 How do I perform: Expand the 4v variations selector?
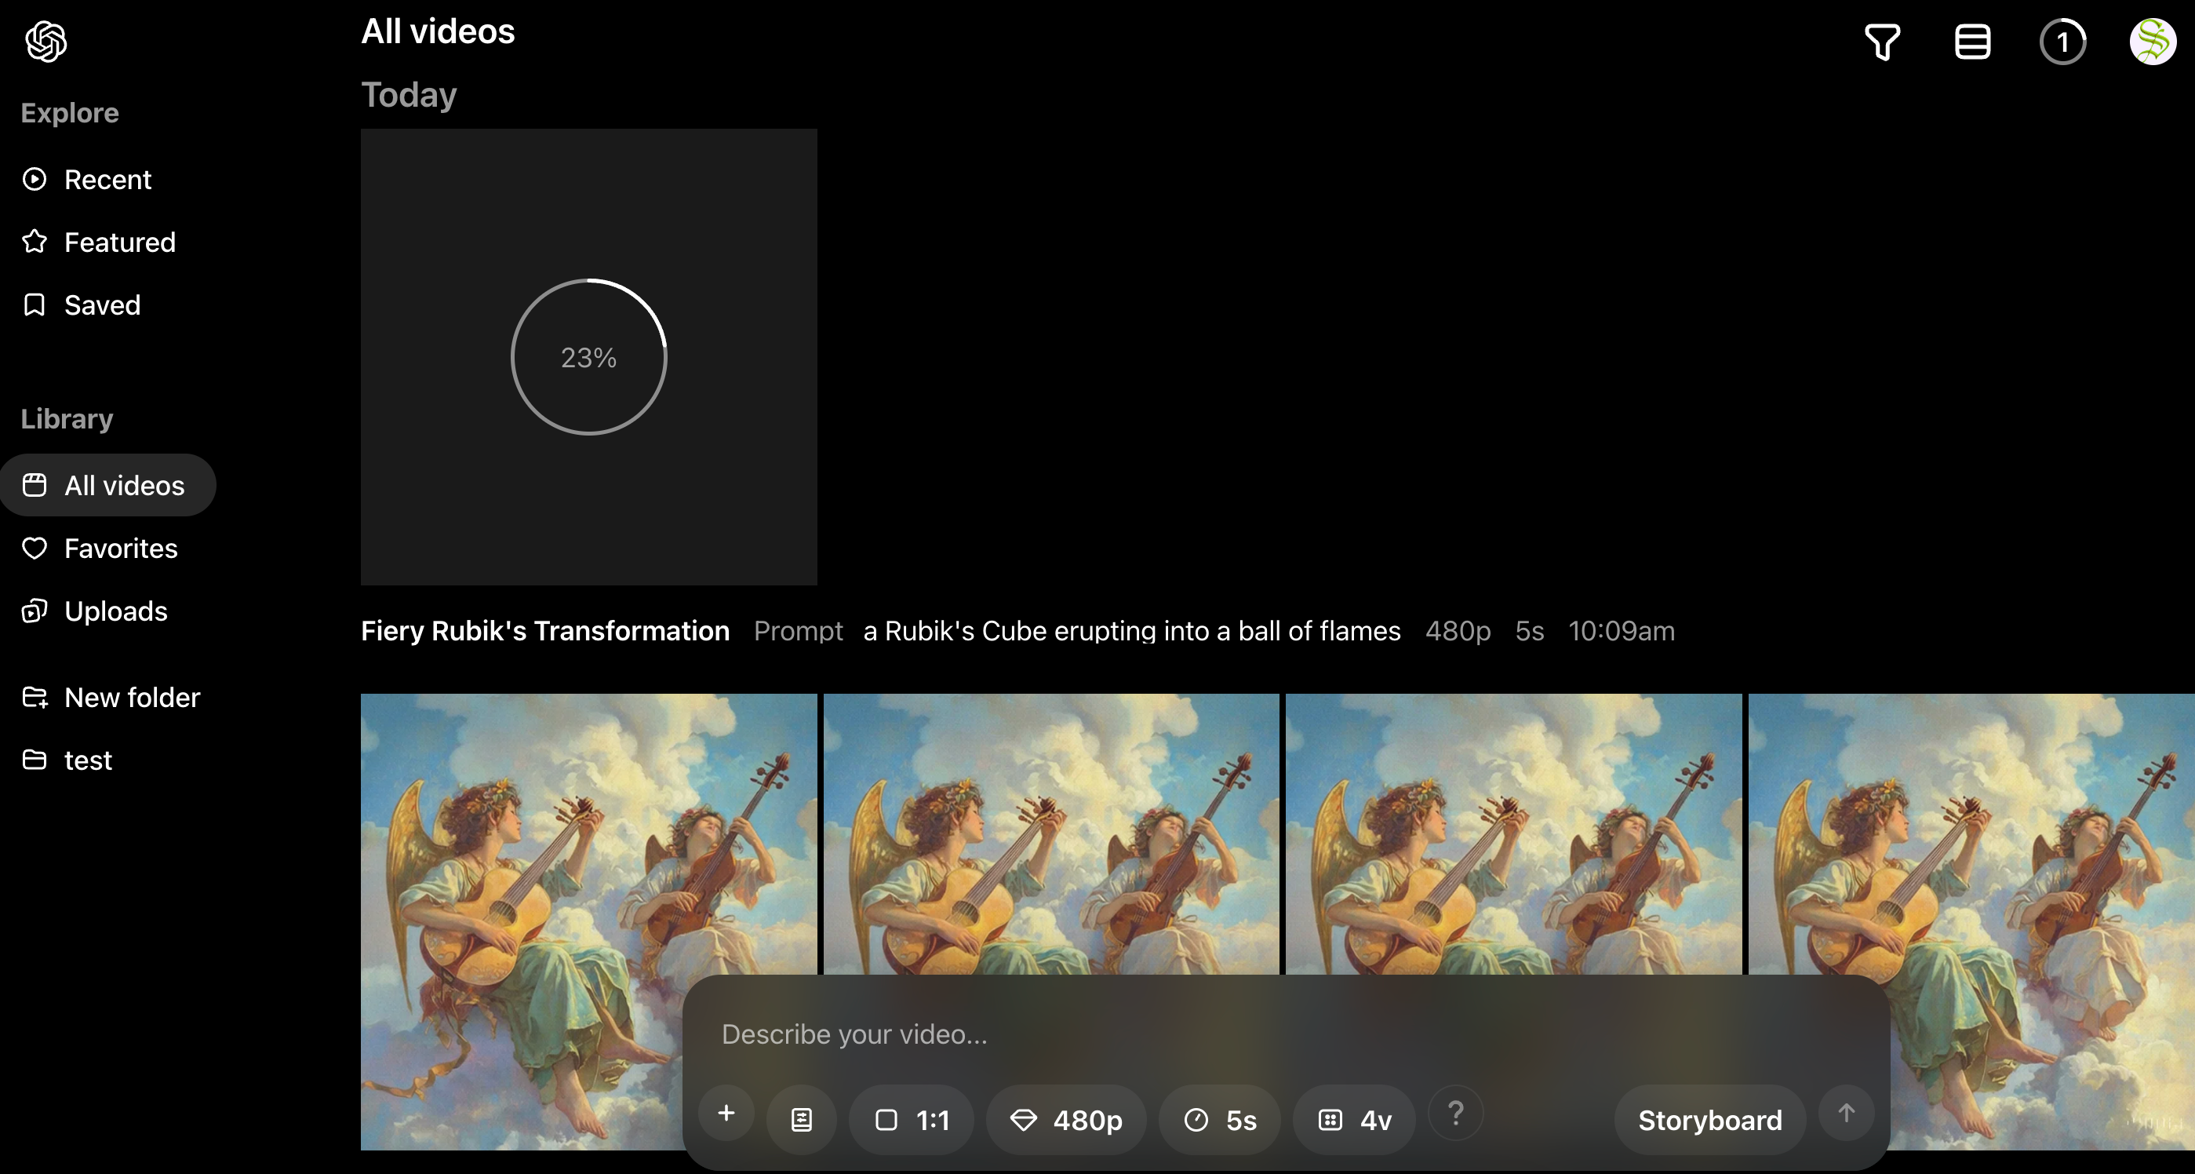(x=1354, y=1119)
